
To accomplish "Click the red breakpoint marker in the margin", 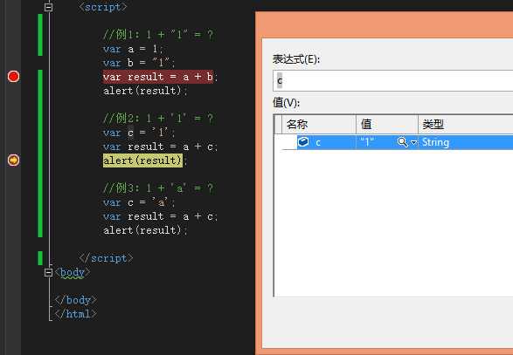I will (13, 77).
